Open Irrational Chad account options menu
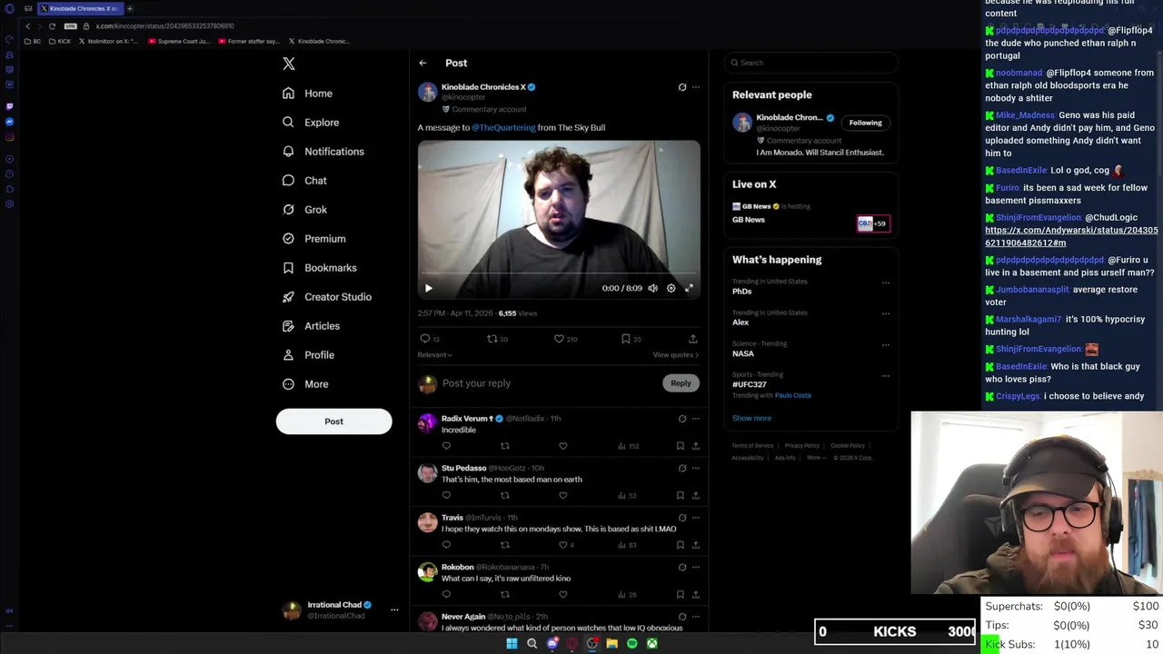 click(x=394, y=609)
